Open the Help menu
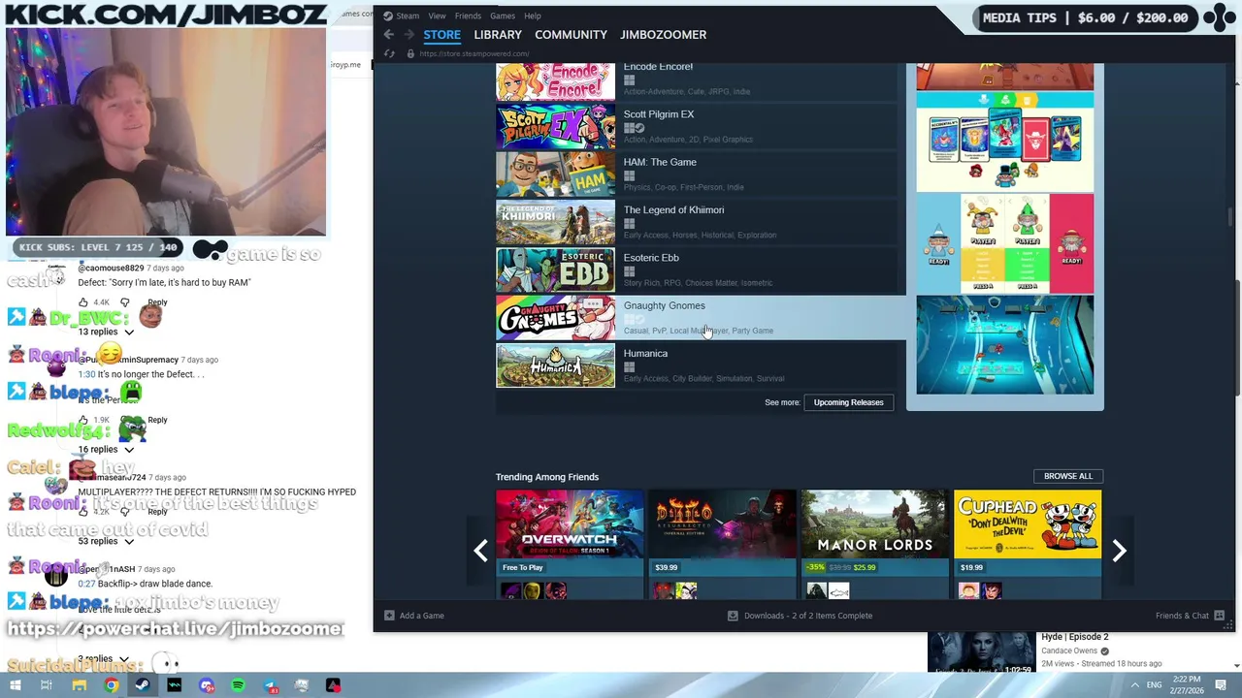This screenshot has width=1242, height=698. point(533,16)
